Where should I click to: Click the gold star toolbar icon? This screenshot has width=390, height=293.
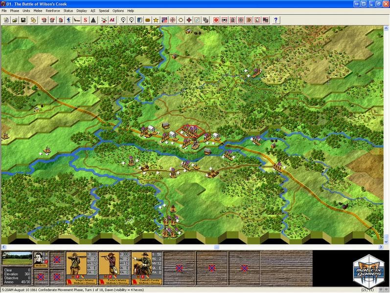[x=156, y=20]
